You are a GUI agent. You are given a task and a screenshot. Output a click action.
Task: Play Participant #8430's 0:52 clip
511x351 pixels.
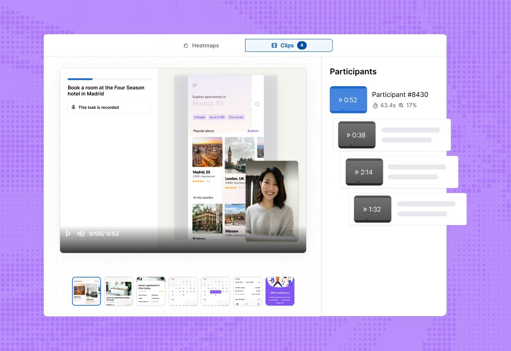click(x=348, y=100)
